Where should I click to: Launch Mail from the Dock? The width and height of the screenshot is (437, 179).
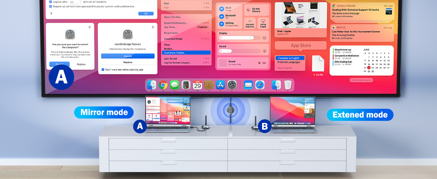click(248, 85)
